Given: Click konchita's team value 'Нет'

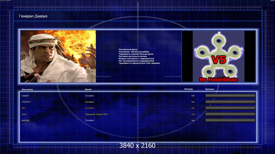Looking at the screenshot, I should pos(193,120).
